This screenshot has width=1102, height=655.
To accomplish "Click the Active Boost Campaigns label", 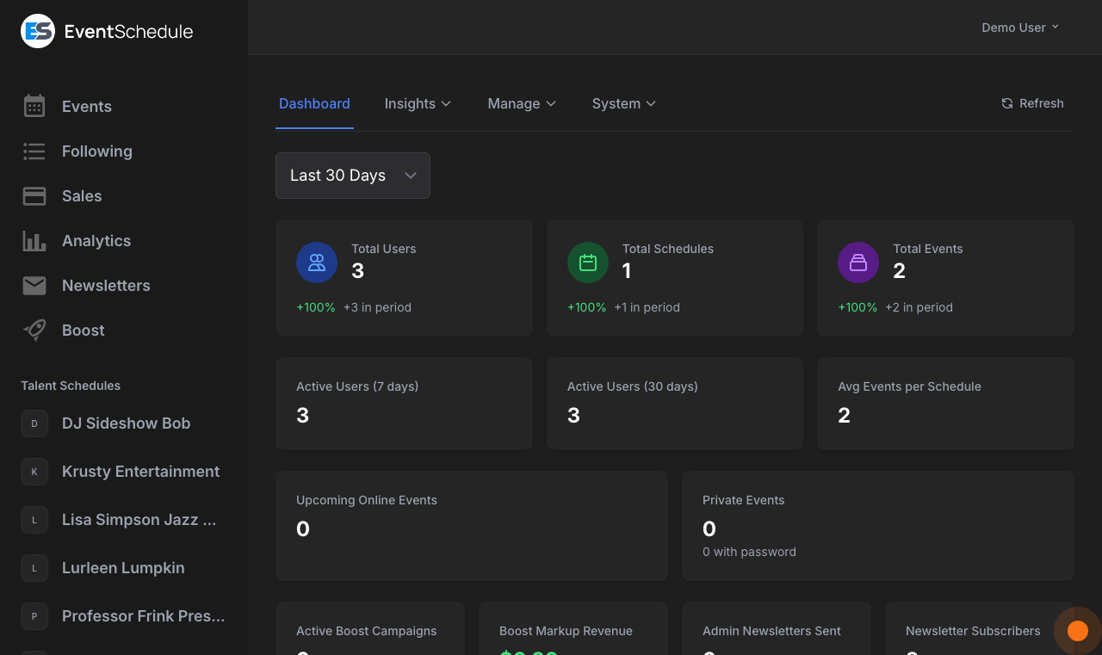I will (x=366, y=631).
